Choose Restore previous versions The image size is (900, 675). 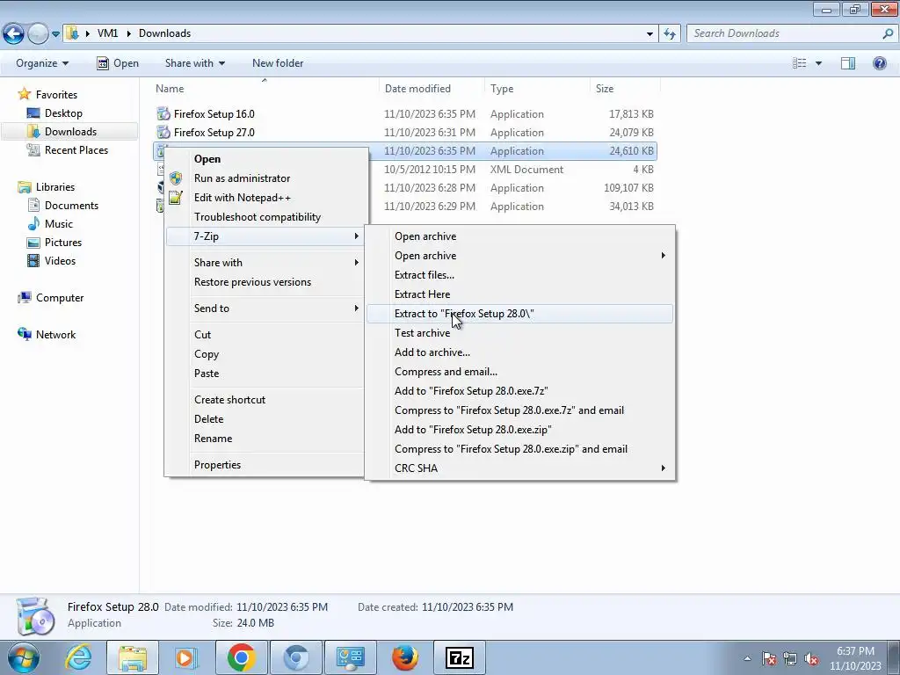265,282
